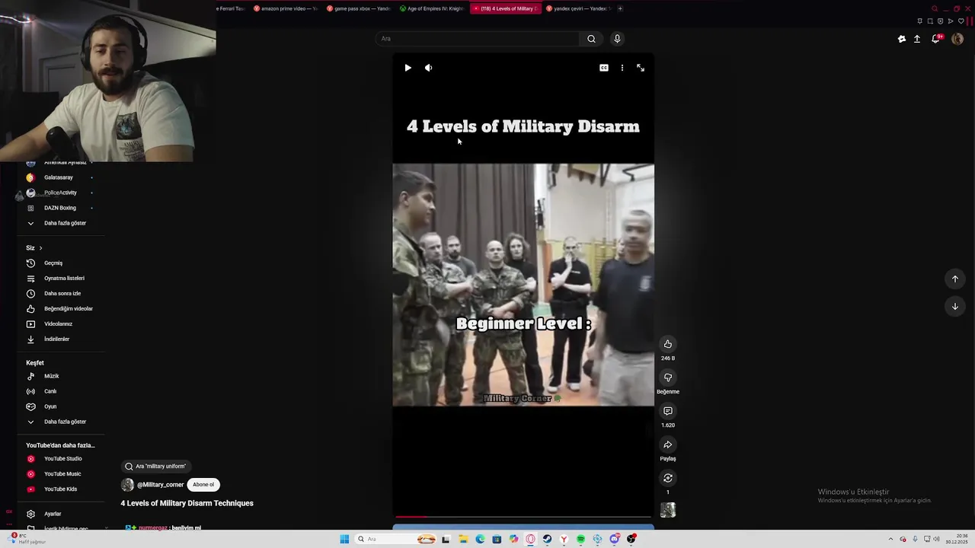Open the Short's three-dot more options menu
975x548 pixels.
622,68
